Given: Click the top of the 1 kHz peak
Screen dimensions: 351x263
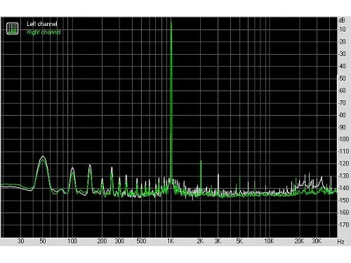Looking at the screenshot, I should point(171,22).
